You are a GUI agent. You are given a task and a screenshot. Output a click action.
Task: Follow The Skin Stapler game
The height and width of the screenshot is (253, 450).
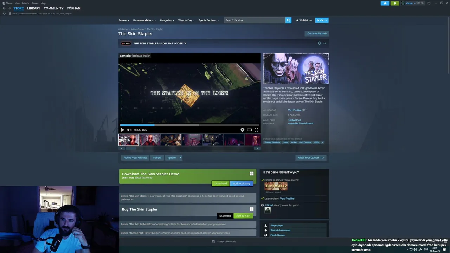(x=157, y=158)
